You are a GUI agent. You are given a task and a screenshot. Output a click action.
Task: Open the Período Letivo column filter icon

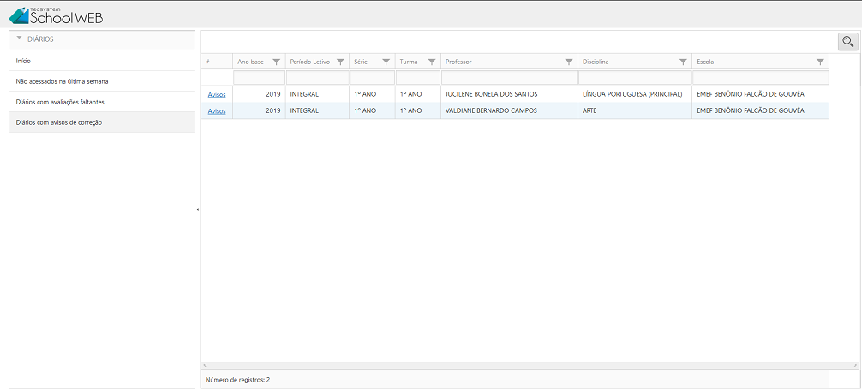point(340,62)
